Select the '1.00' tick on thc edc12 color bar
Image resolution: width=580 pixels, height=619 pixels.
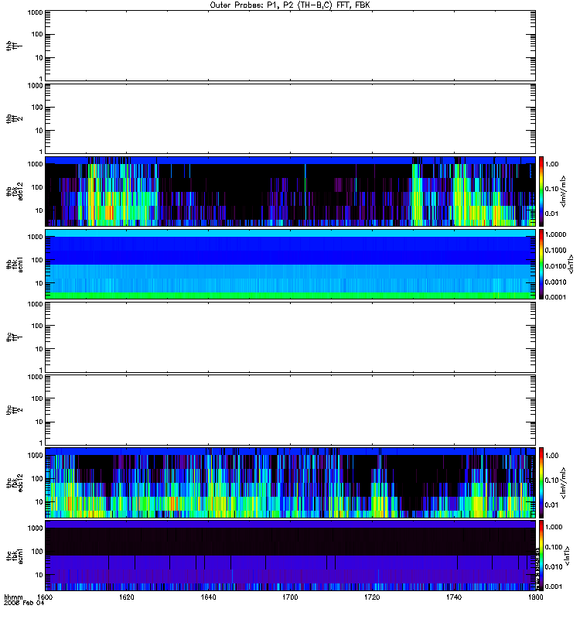(551, 456)
